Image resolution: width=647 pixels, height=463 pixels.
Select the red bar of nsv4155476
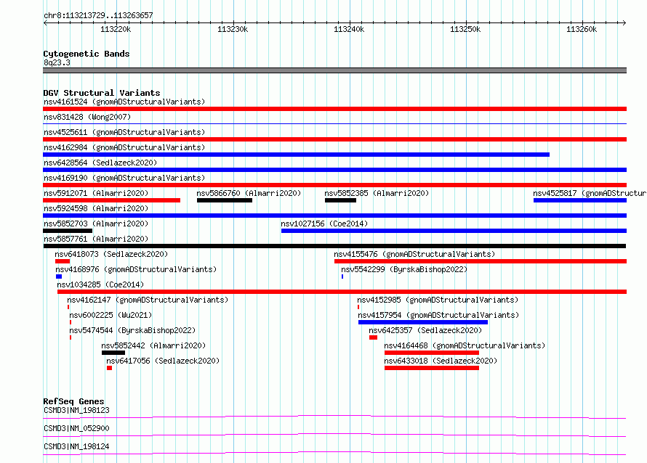coord(481,261)
